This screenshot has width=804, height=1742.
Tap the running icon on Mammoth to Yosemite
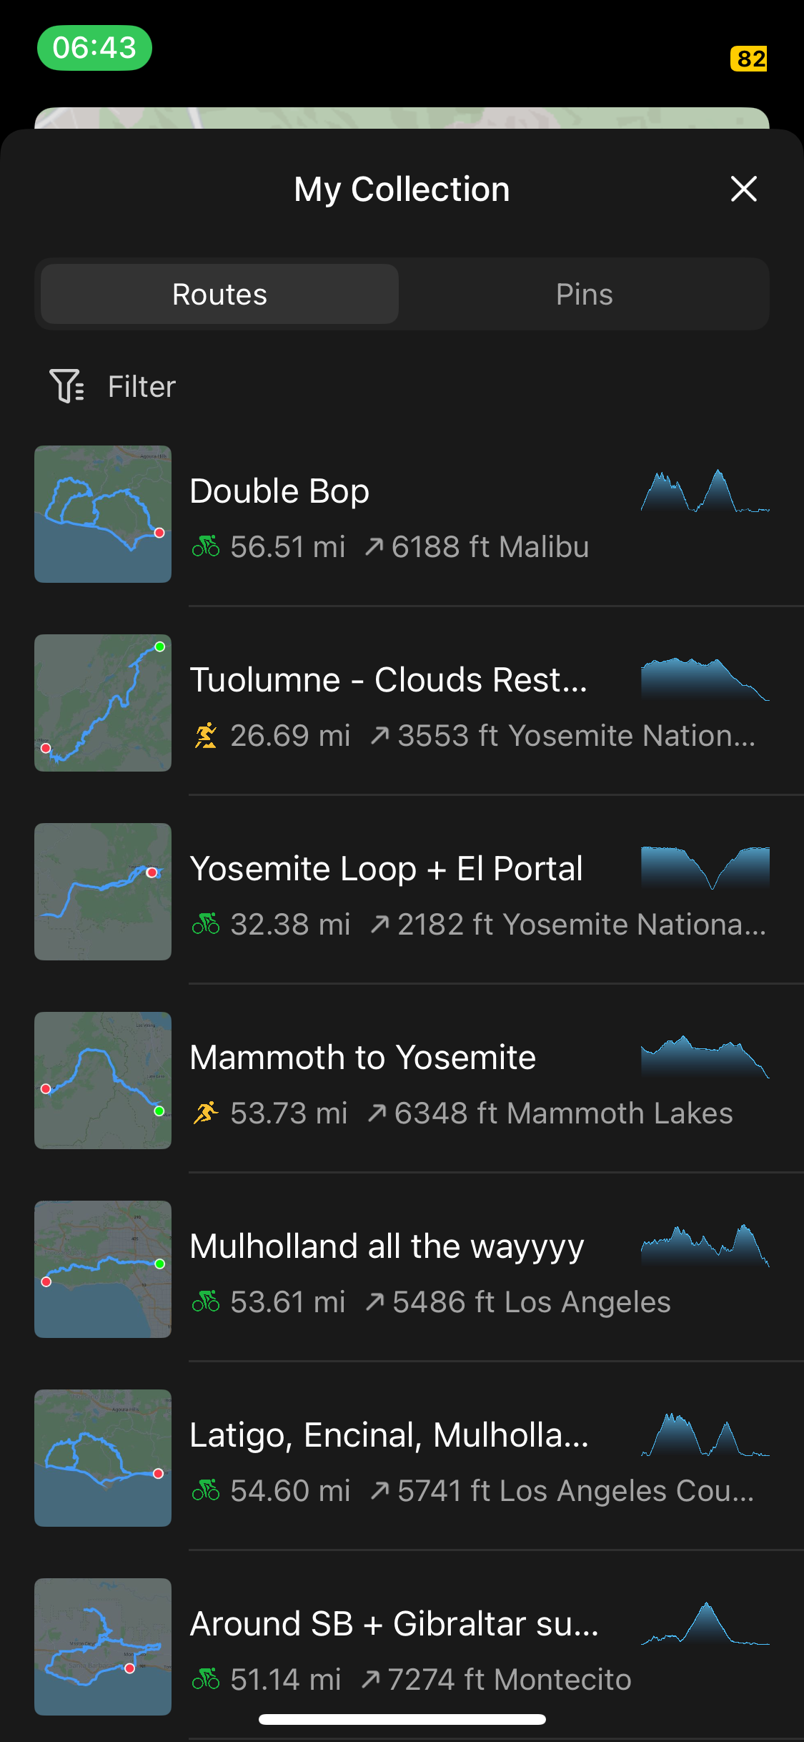(x=206, y=1113)
